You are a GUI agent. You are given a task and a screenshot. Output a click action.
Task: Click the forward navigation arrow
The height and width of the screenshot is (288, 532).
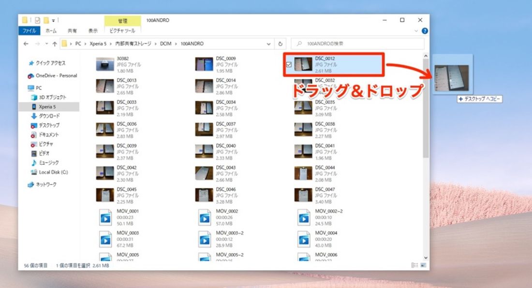(37, 43)
